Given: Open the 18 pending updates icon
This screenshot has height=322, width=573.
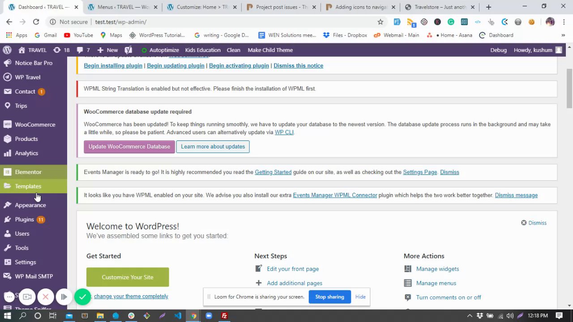Looking at the screenshot, I should click(61, 50).
